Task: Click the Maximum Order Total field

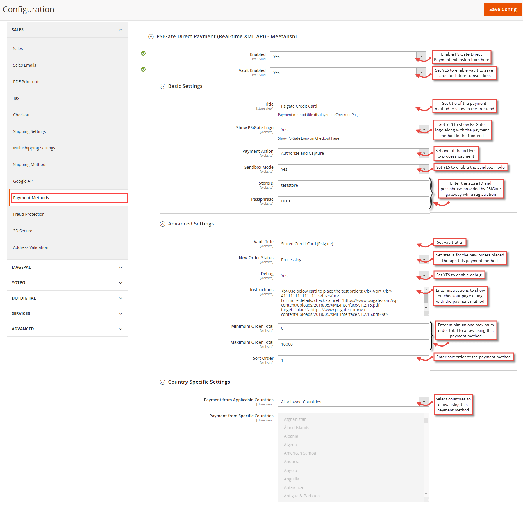Action: (353, 344)
